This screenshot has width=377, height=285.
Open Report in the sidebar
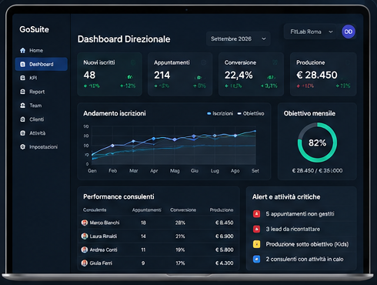pos(42,92)
